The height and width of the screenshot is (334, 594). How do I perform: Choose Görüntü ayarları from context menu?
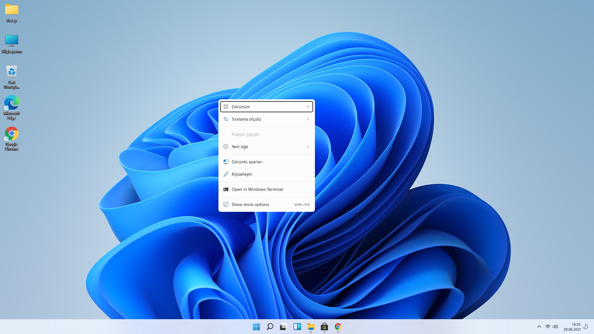(x=247, y=162)
